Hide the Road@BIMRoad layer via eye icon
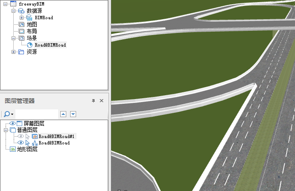The height and width of the screenshot is (191, 295). coord(21,143)
